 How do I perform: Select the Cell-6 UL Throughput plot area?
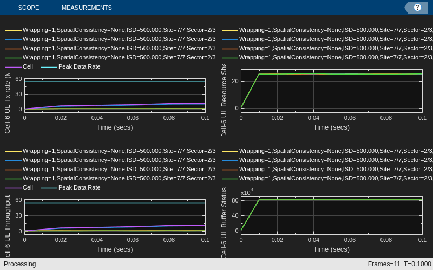[115, 217]
